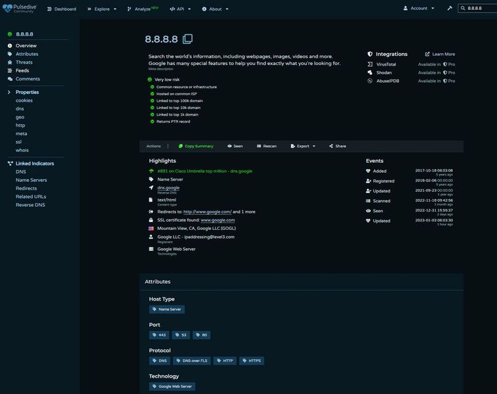Viewport: 497px width, 394px height.
Task: Expand the About dropdown menu
Action: click(215, 9)
